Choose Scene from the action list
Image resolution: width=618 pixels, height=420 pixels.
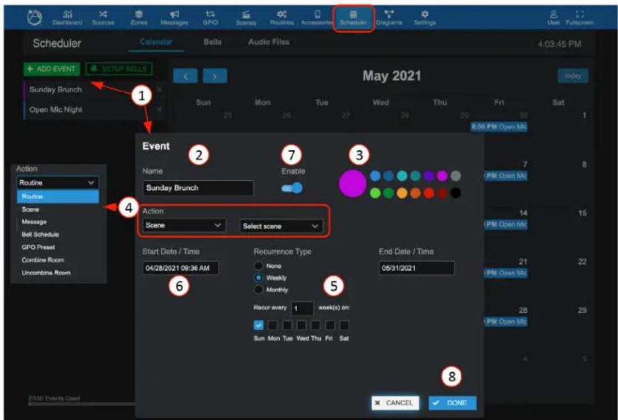[57, 209]
